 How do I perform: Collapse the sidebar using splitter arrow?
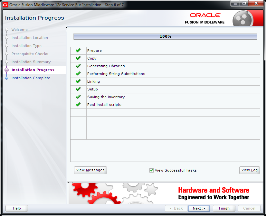(66, 27)
